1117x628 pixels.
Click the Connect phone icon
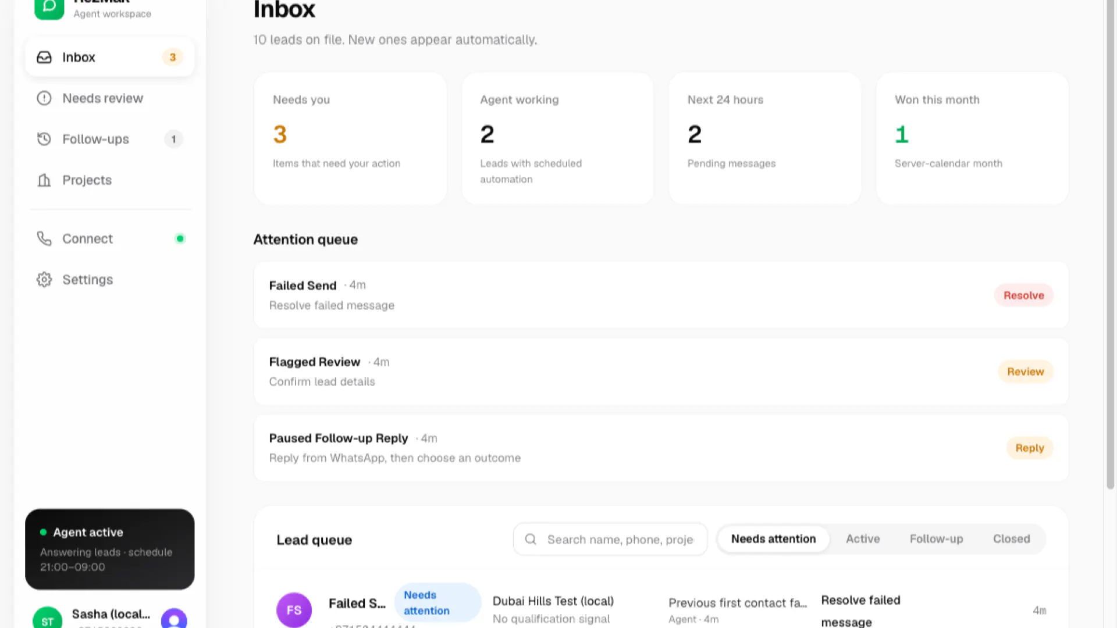pos(44,238)
